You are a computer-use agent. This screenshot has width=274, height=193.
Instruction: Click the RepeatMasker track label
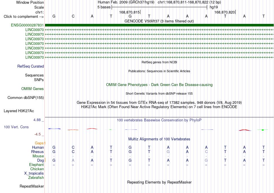(32, 186)
